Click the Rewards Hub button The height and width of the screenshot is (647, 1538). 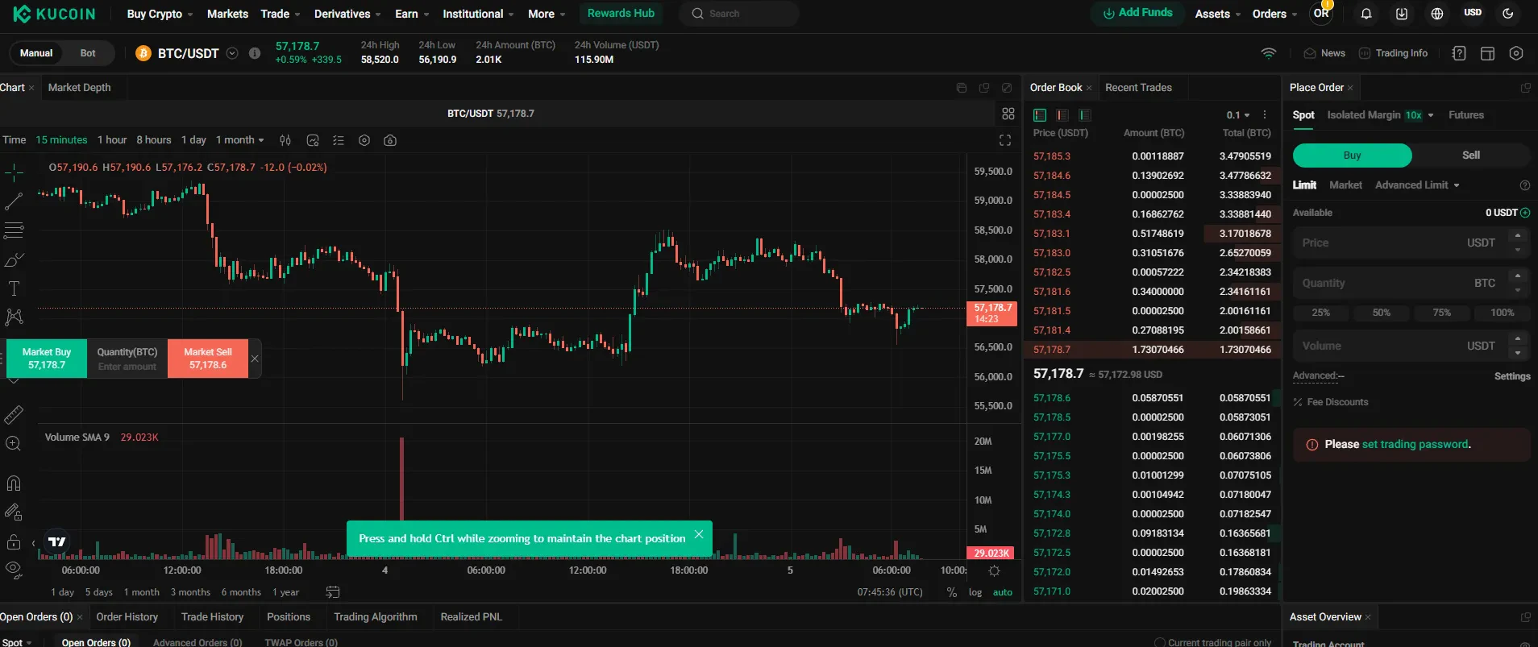(621, 14)
